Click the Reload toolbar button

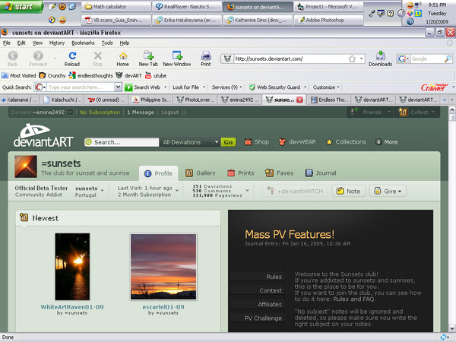72,59
